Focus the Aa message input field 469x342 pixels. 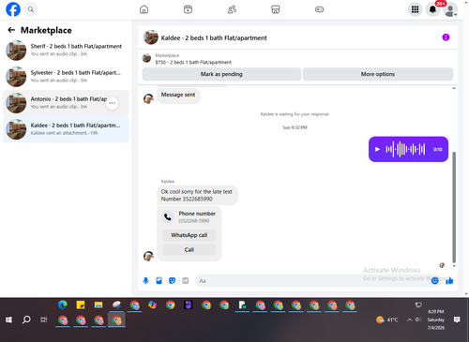312,281
